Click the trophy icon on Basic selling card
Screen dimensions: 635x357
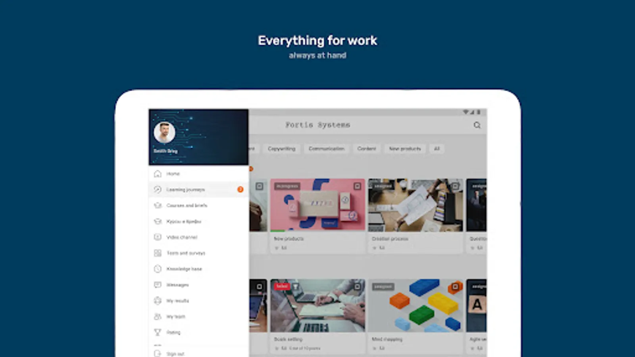296,286
